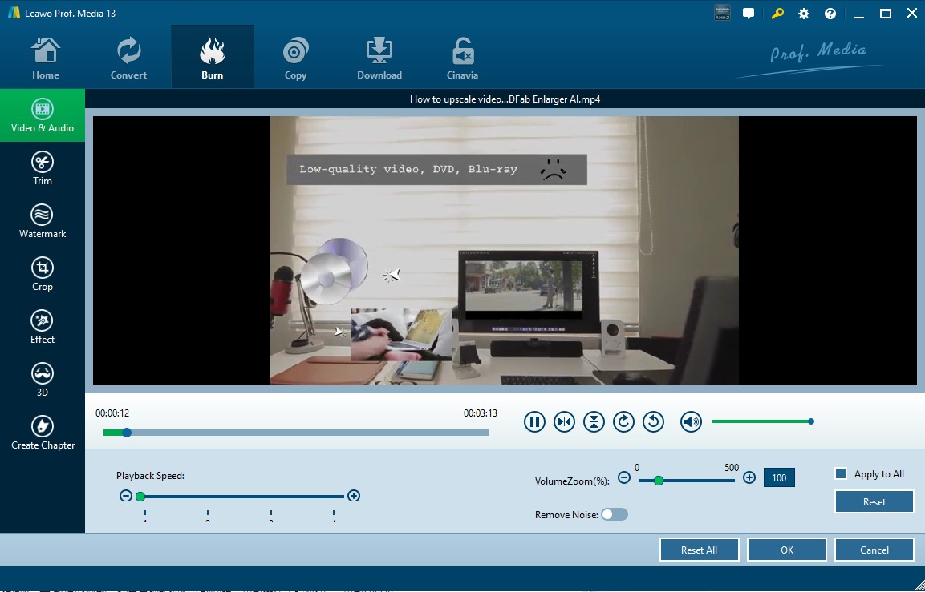
Task: Toggle the Remove Noise switch
Action: 614,515
